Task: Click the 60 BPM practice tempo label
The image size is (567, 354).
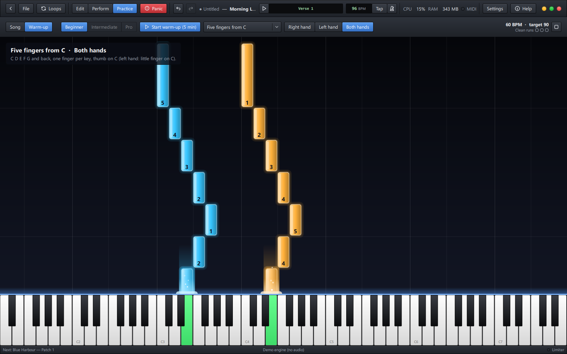Action: 514,24
